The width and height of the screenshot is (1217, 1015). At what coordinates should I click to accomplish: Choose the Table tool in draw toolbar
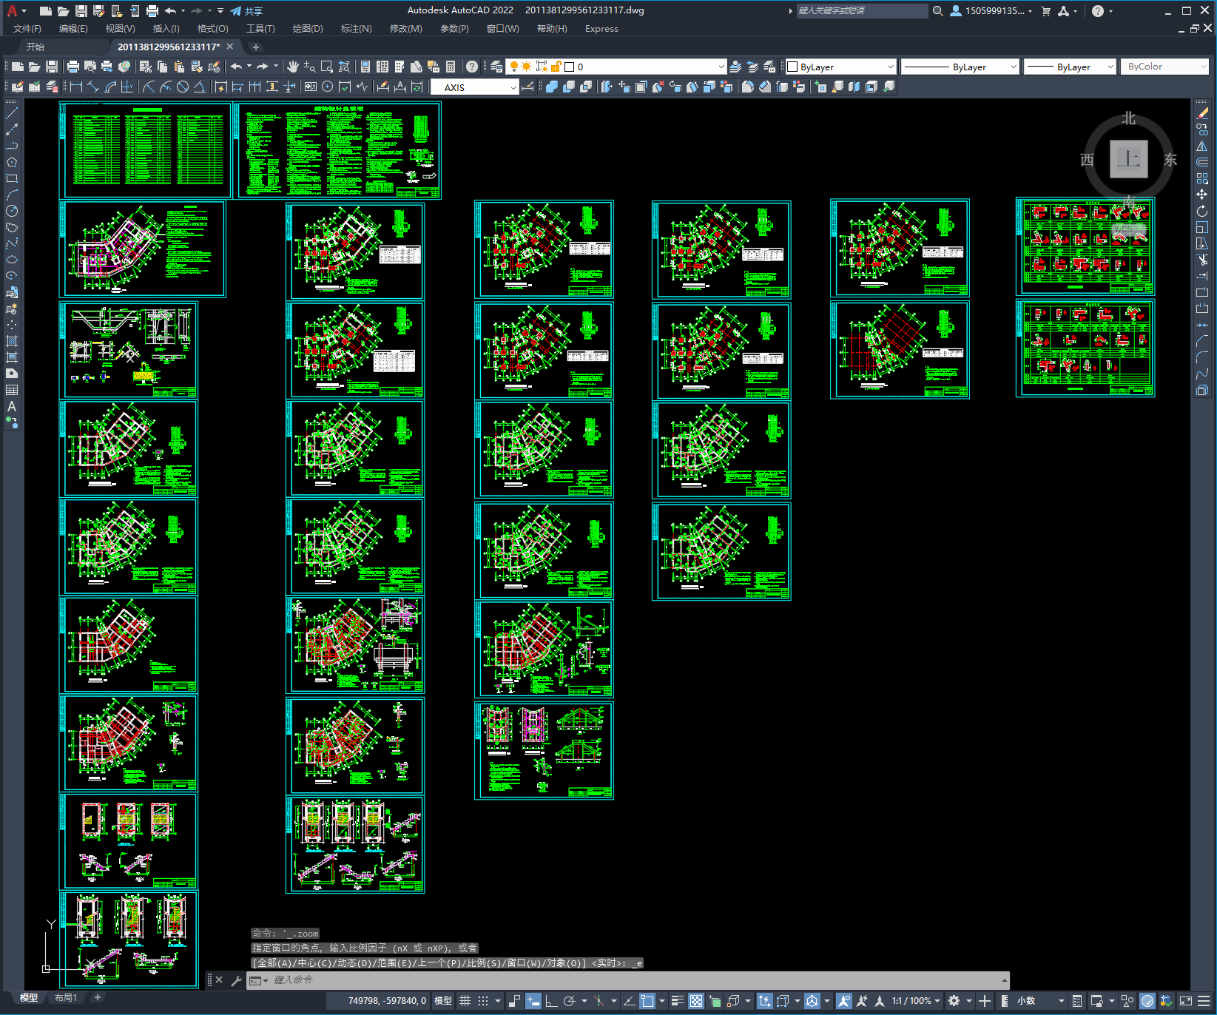(x=12, y=390)
